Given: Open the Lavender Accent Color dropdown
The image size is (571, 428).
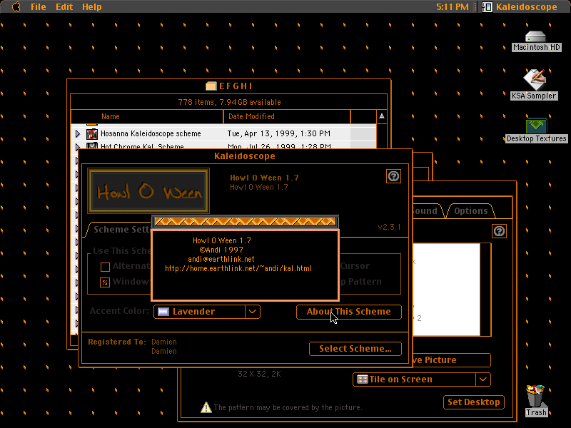Looking at the screenshot, I should click(207, 312).
